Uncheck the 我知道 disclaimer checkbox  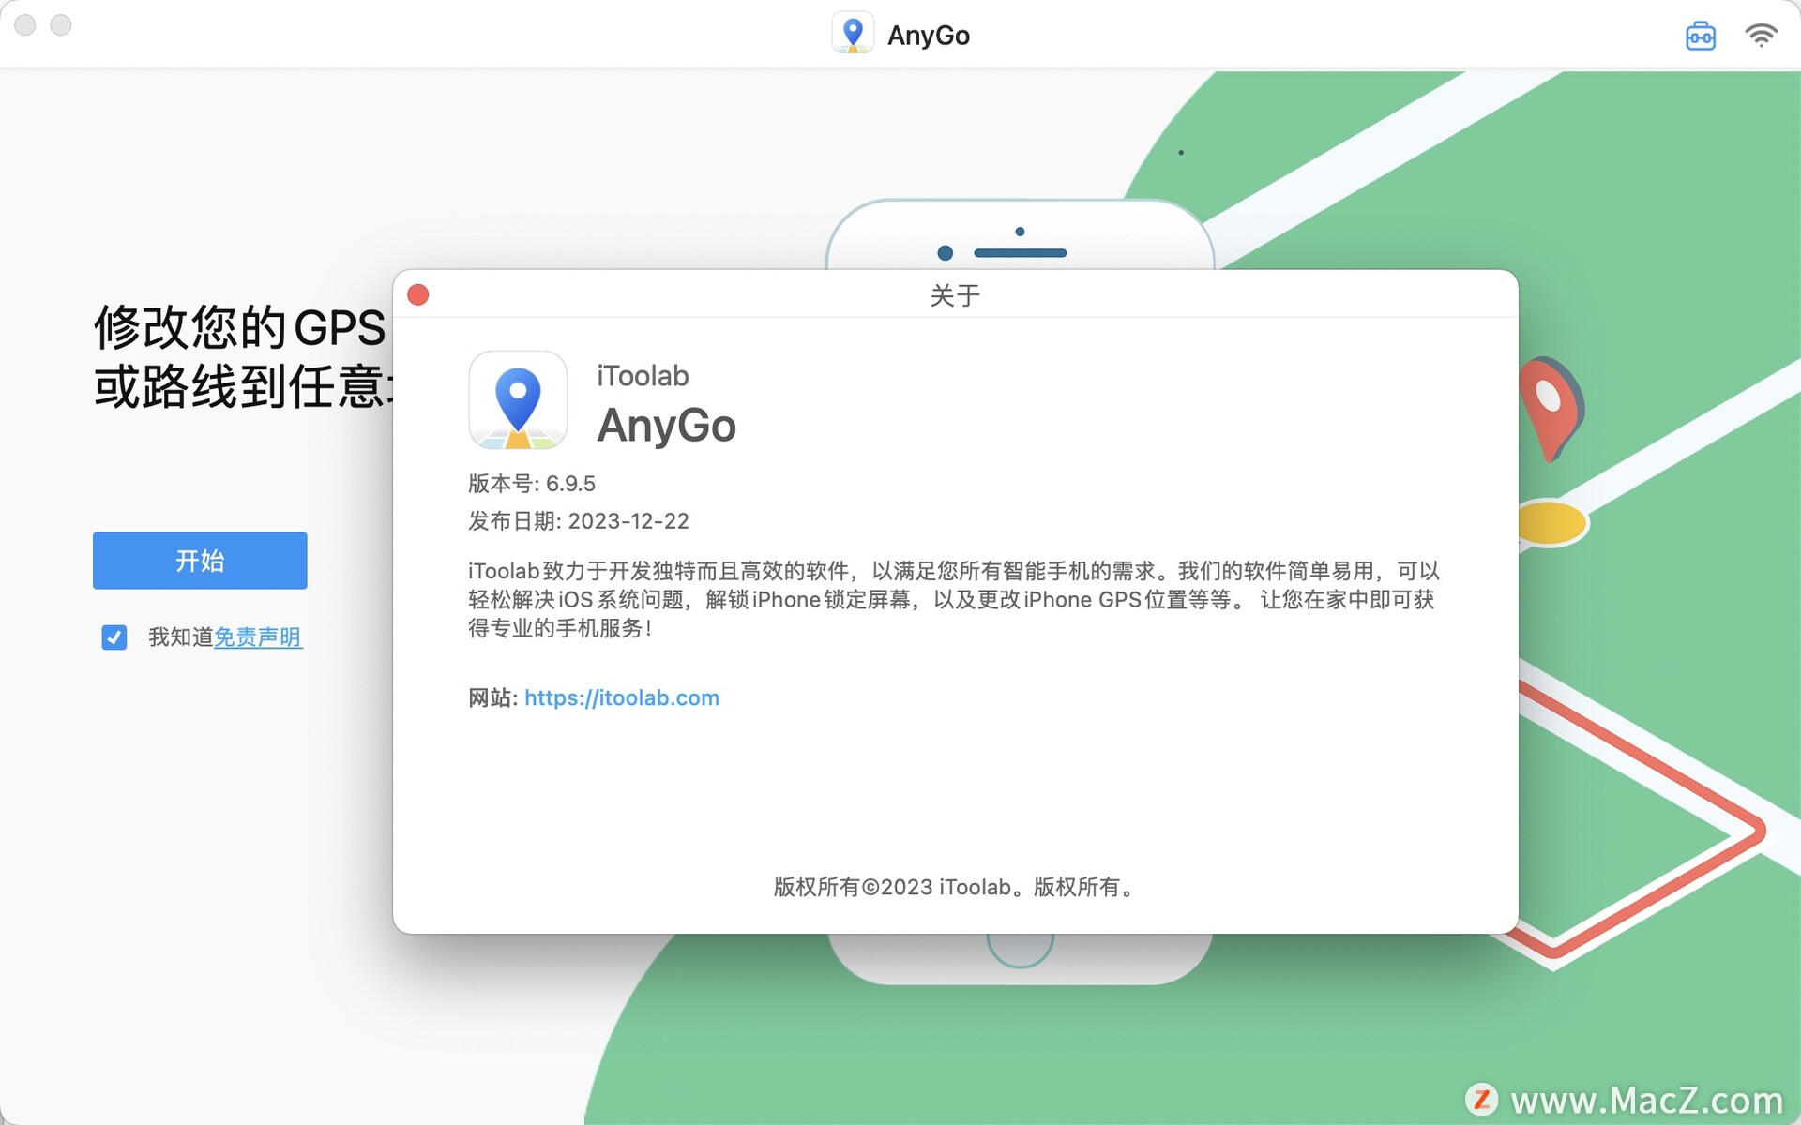(114, 637)
